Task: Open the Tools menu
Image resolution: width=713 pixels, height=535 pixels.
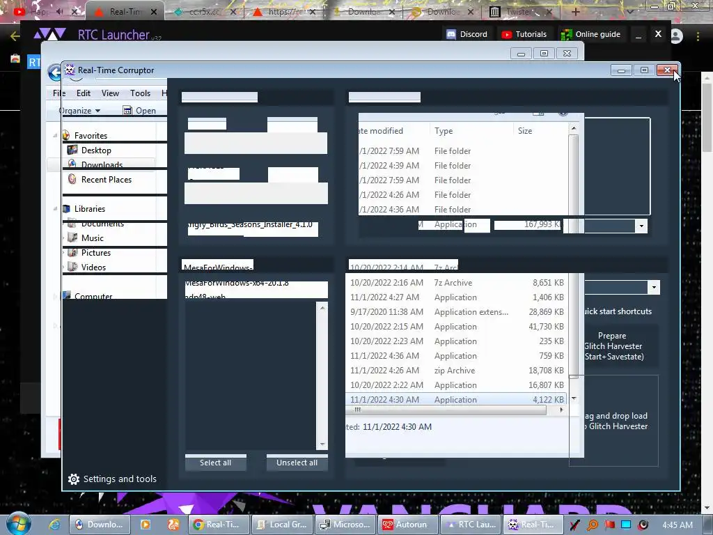Action: [x=140, y=93]
